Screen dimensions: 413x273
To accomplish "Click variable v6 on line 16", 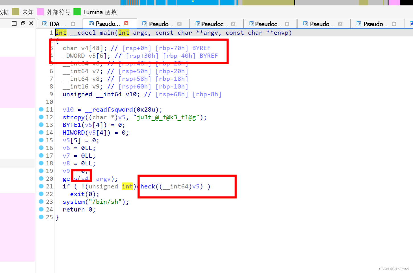I will coord(66,148).
